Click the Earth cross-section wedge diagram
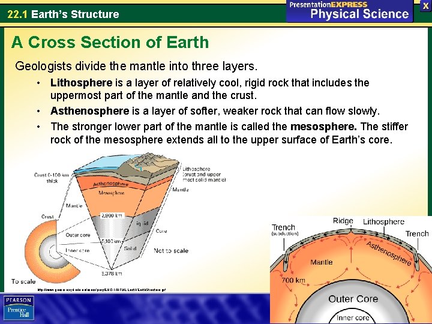 pyautogui.click(x=127, y=211)
